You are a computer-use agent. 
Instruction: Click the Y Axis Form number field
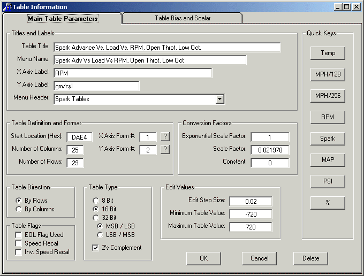148,150
